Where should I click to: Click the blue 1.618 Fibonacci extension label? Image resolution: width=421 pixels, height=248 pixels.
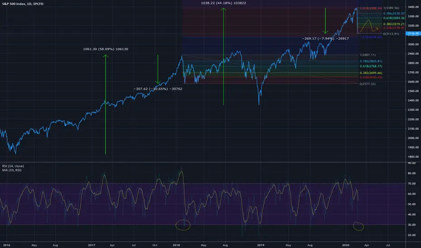371,37
